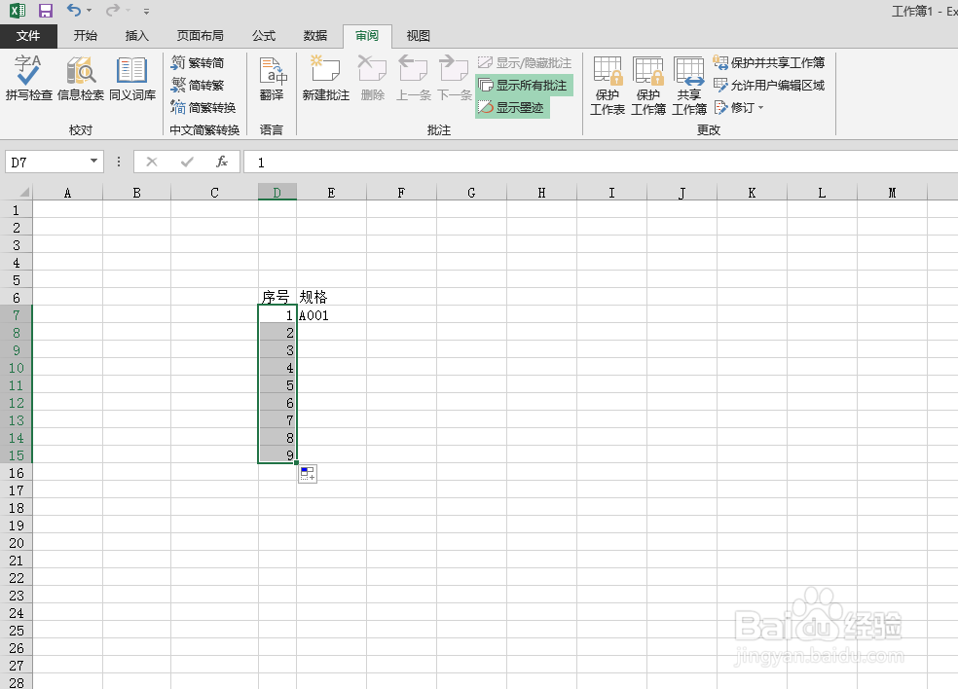Viewport: 958px width, 689px height.
Task: Open 信息检索 research tool
Action: coord(81,78)
